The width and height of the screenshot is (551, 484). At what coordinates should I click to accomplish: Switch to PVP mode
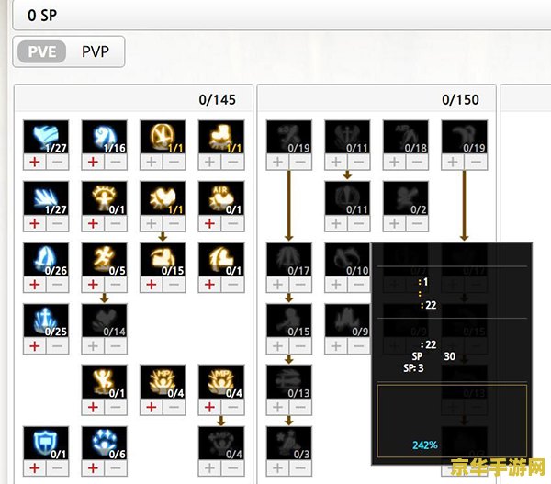(x=96, y=51)
